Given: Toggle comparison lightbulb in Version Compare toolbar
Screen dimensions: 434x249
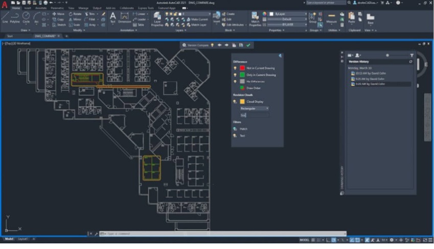Looking at the screenshot, I should coord(212,45).
